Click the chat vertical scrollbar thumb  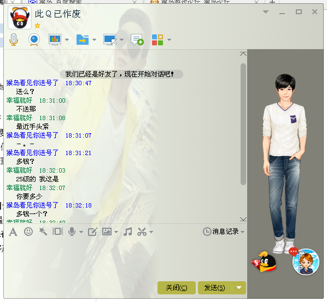point(243,124)
